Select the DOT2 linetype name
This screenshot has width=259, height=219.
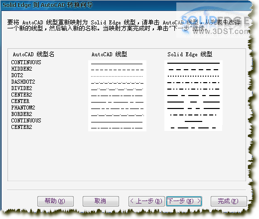tap(17, 75)
